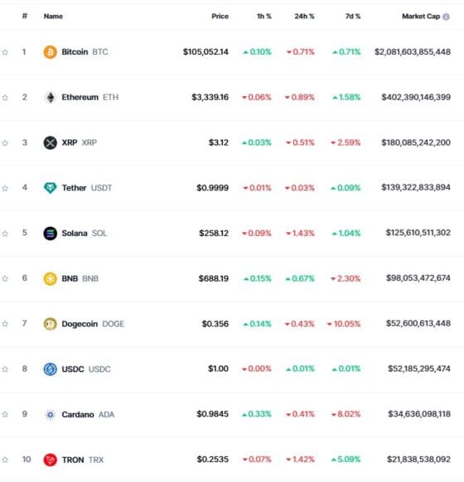The height and width of the screenshot is (482, 464).
Task: Toggle the watchlist star for Cardano
Action: click(x=5, y=414)
